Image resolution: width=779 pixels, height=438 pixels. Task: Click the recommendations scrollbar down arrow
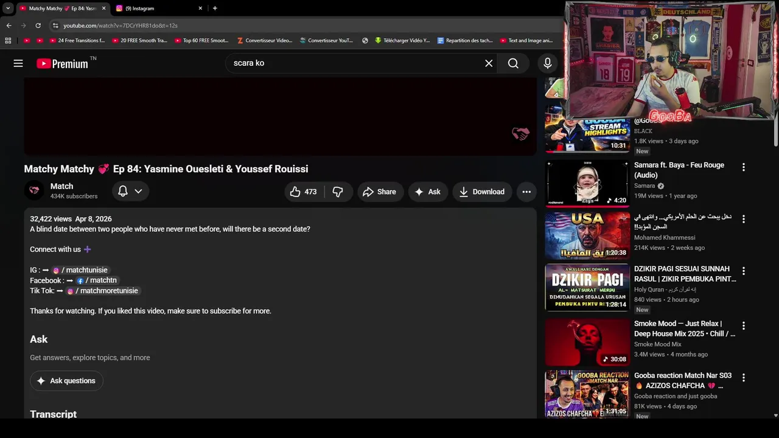pyautogui.click(x=775, y=415)
